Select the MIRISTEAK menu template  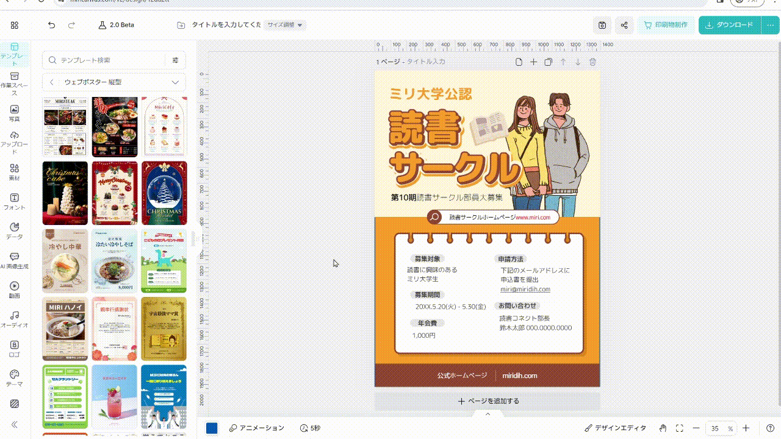tap(65, 126)
